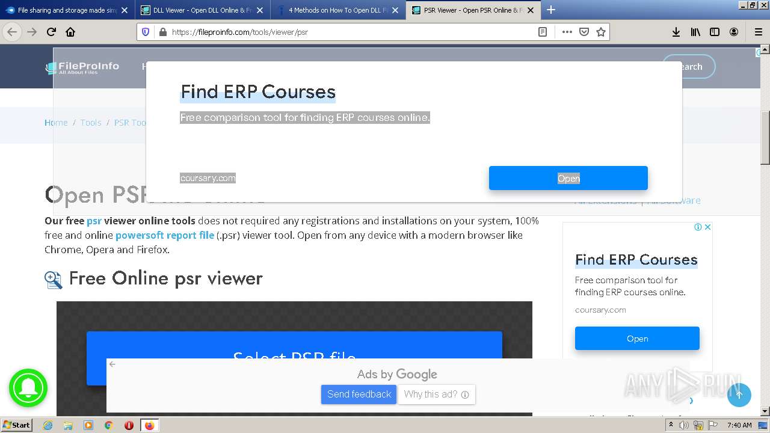The width and height of the screenshot is (770, 433).
Task: Click the Select PSR file button
Action: pos(294,358)
